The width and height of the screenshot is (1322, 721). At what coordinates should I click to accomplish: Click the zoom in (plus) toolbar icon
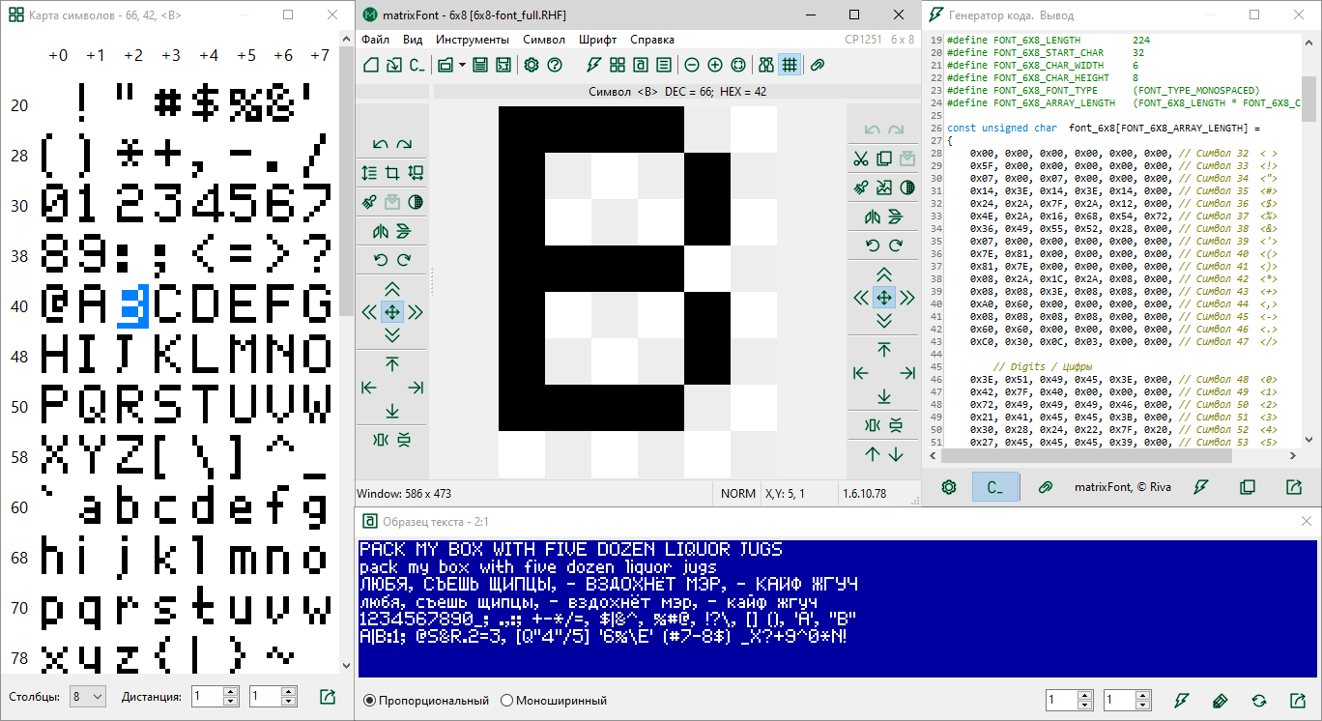pyautogui.click(x=715, y=65)
